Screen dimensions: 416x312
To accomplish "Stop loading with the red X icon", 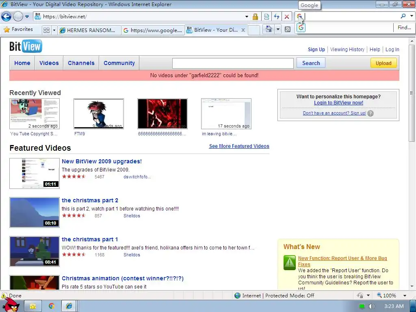I will [x=286, y=17].
